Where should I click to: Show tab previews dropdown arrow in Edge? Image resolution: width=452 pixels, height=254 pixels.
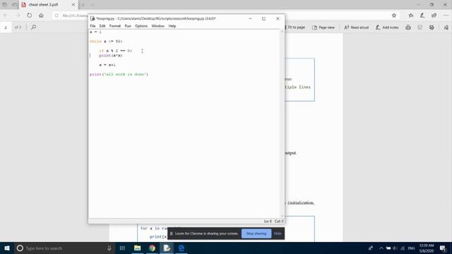click(93, 5)
